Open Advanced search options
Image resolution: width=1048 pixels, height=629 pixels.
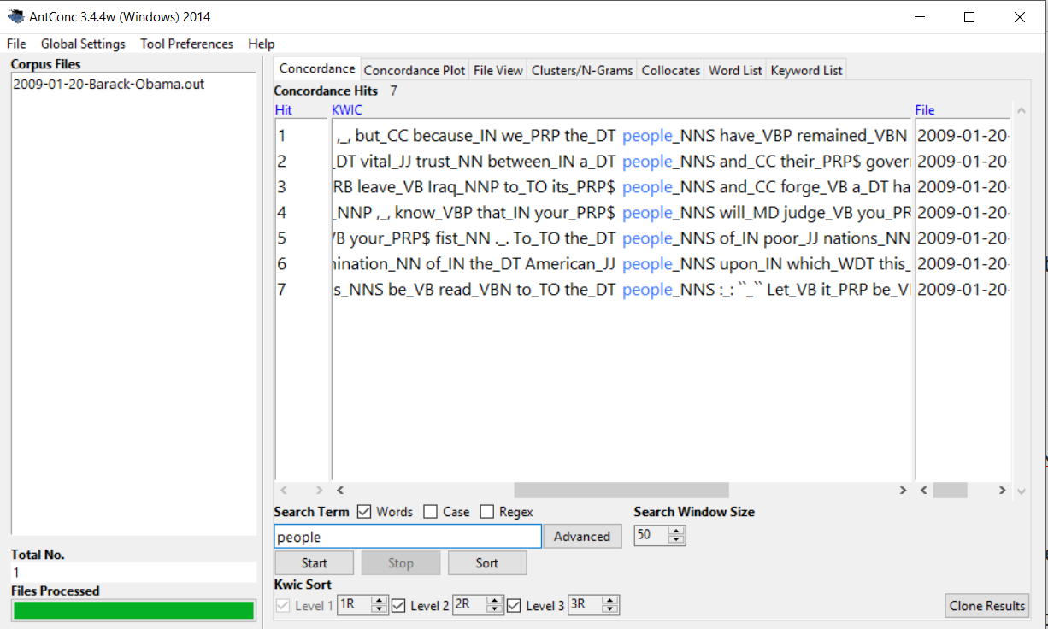coord(581,537)
